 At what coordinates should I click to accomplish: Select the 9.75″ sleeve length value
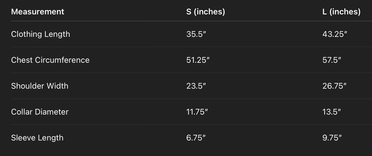332,138
